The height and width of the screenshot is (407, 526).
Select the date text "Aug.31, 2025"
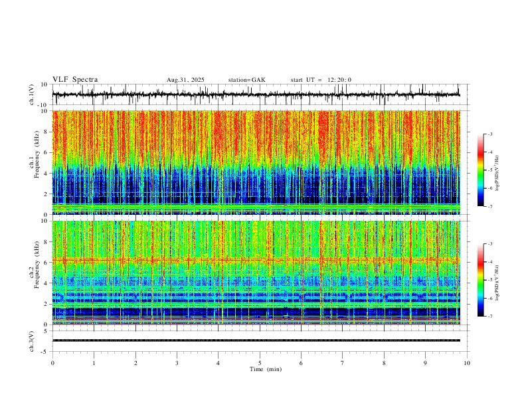(x=185, y=80)
